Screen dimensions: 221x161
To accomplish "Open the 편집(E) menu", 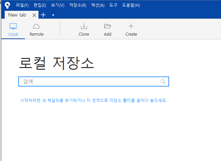I will point(40,5).
